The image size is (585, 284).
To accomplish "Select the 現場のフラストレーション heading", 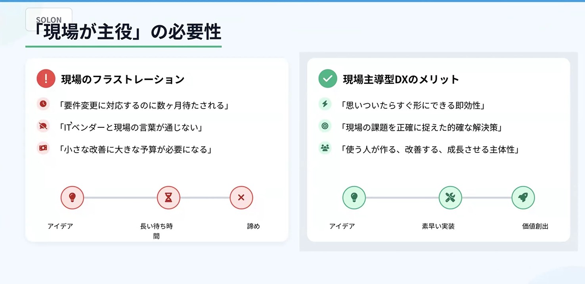I will click(x=123, y=79).
